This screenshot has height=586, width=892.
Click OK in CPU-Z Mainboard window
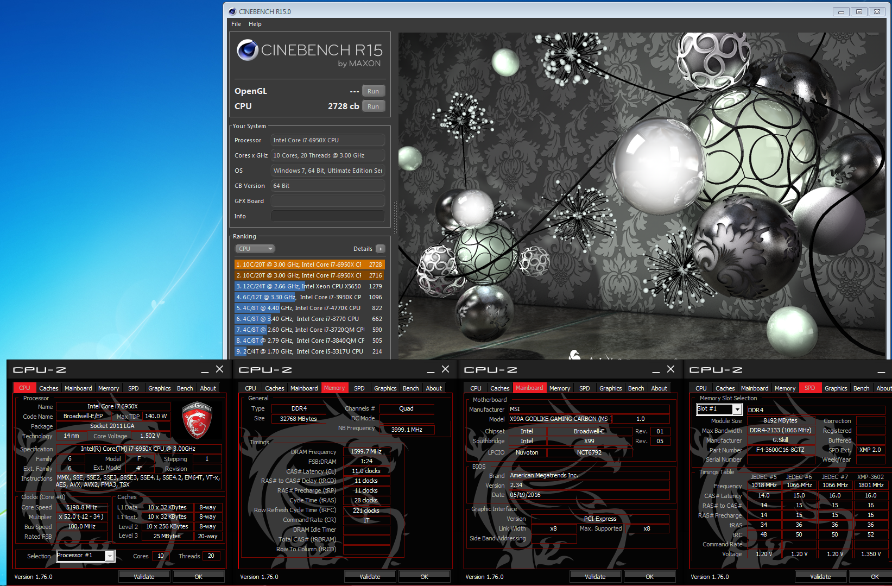(x=650, y=577)
